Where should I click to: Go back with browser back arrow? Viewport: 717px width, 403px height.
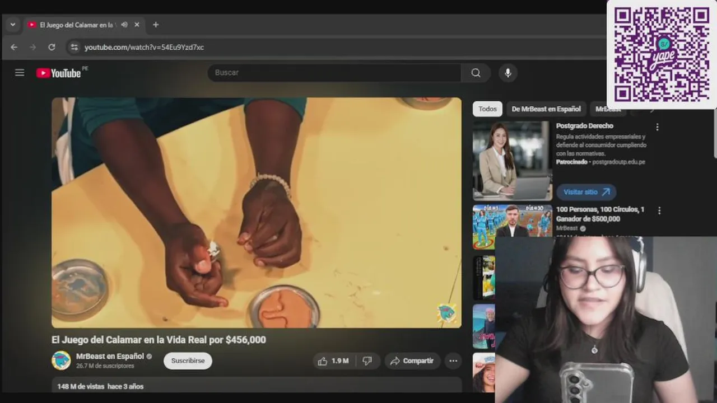point(14,47)
